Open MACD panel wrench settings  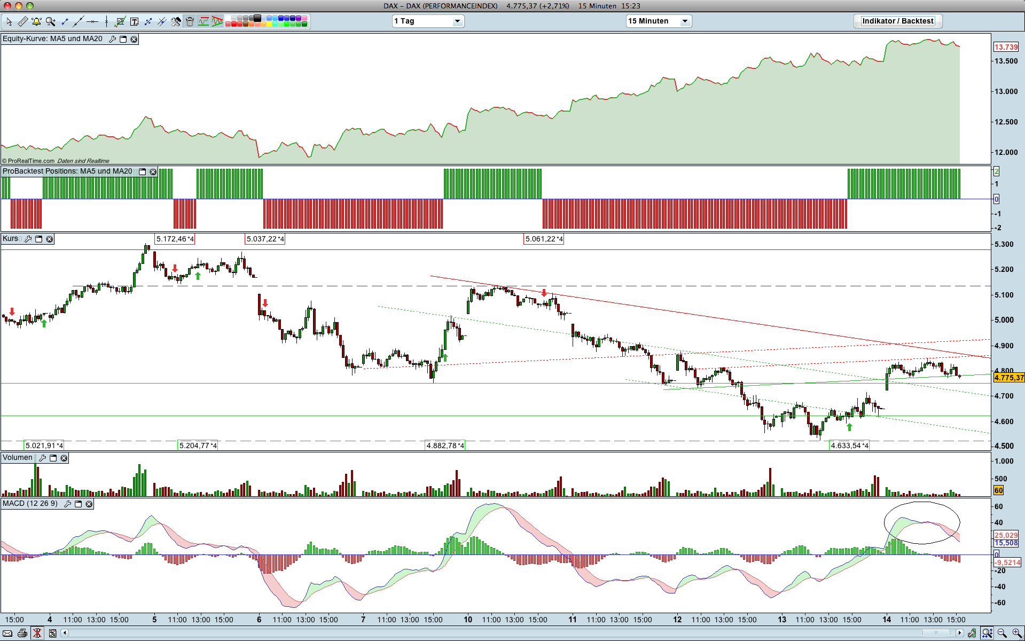(x=68, y=504)
